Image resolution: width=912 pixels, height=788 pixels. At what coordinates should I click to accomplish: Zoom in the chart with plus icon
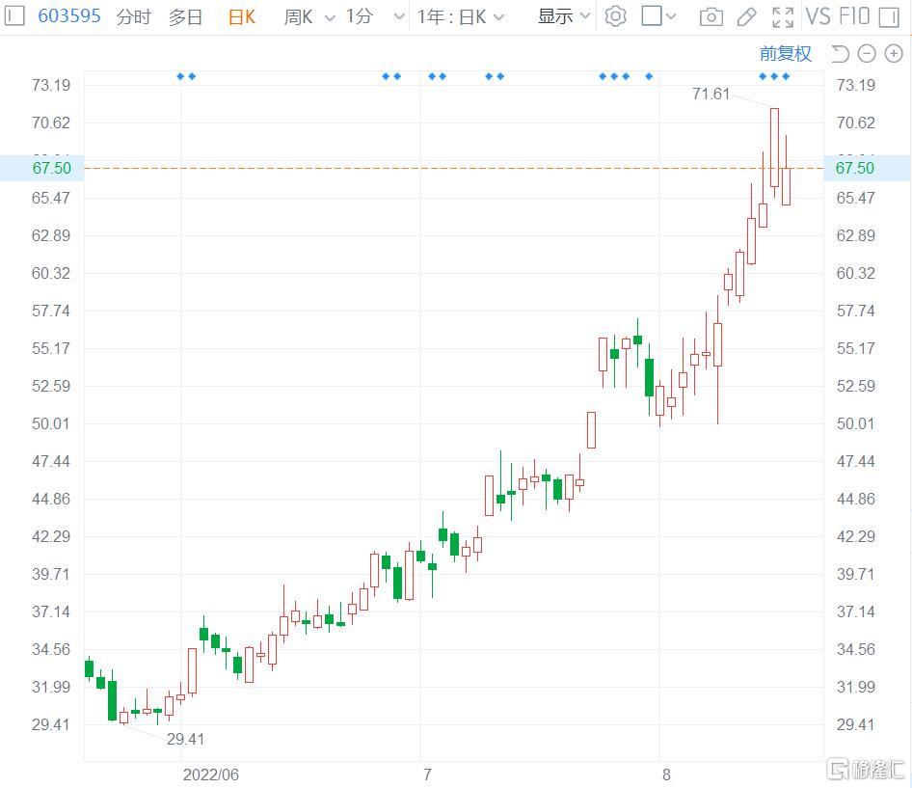[x=894, y=54]
